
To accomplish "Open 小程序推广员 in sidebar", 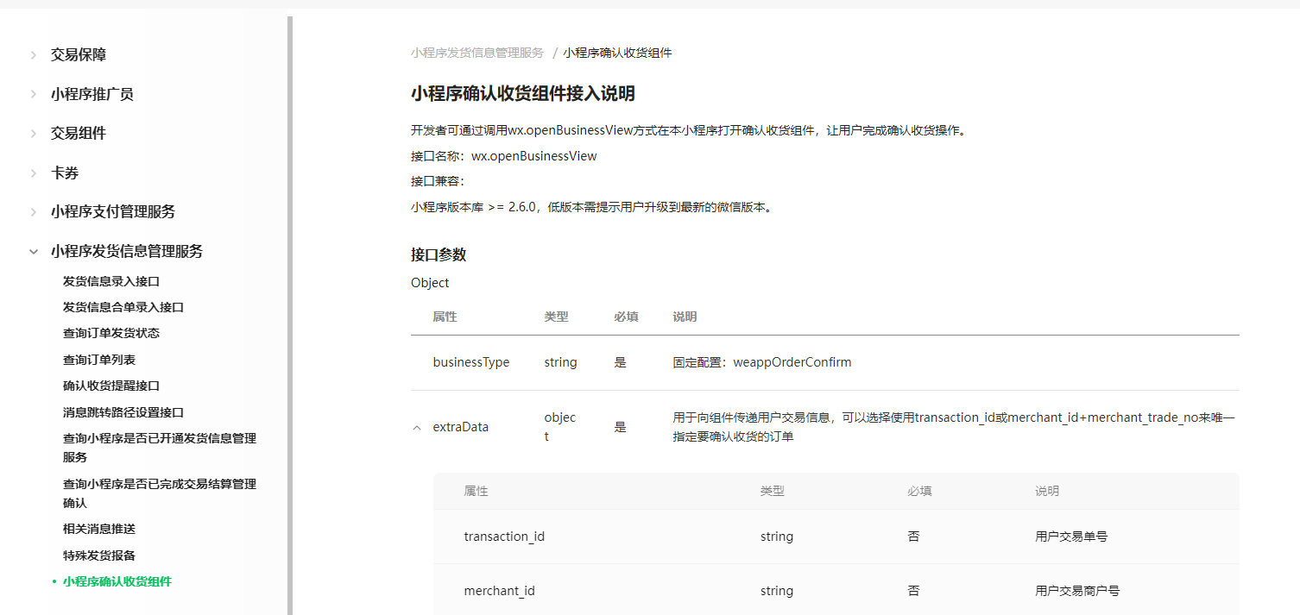I will 92,94.
